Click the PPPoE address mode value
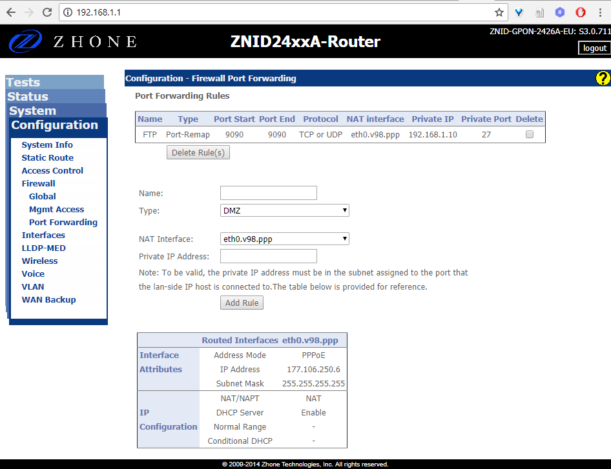Screen dimensions: 611x469 click(313, 355)
